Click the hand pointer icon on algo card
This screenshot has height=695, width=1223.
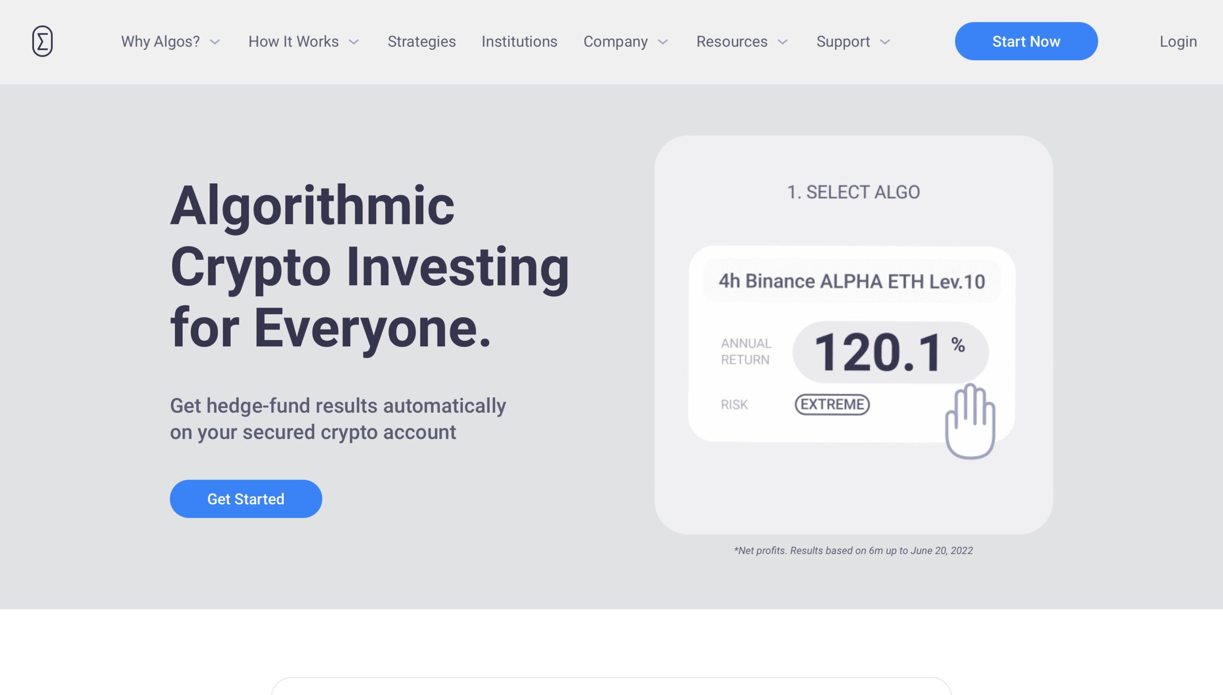pyautogui.click(x=970, y=421)
